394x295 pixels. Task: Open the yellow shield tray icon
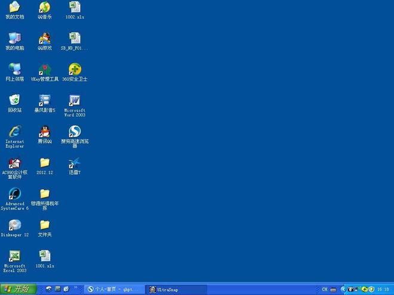pyautogui.click(x=371, y=290)
